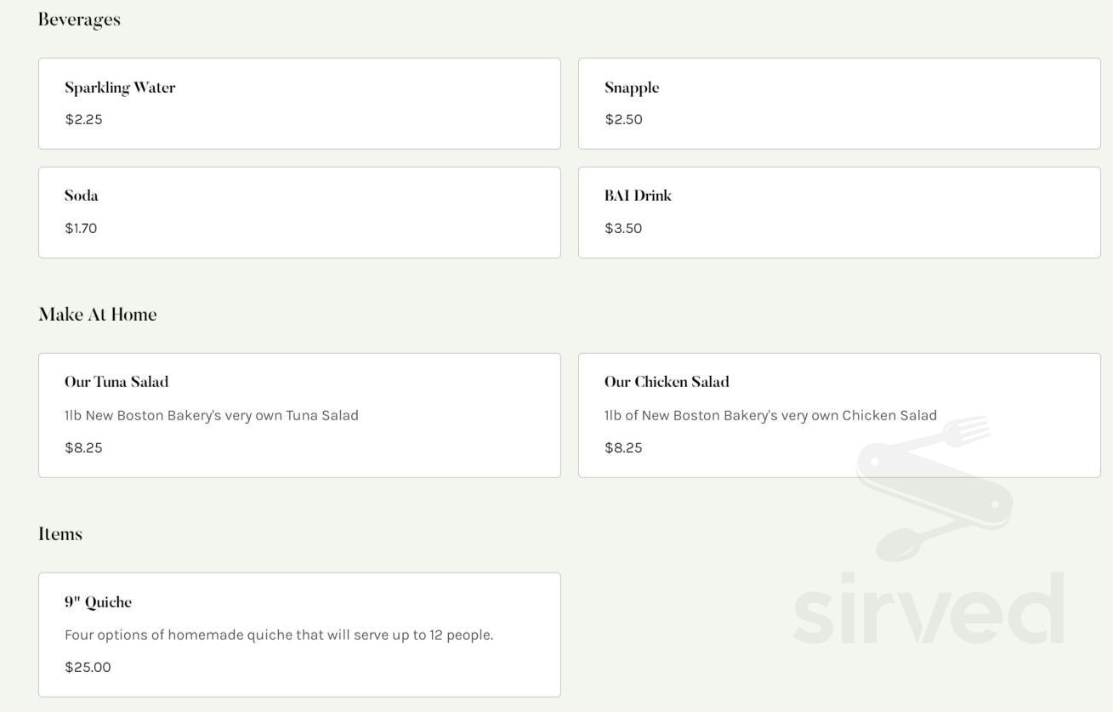This screenshot has height=712, width=1113.
Task: Click the quiche serving description text
Action: [279, 635]
